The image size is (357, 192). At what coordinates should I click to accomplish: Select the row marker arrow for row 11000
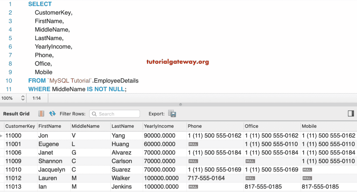click(1, 136)
